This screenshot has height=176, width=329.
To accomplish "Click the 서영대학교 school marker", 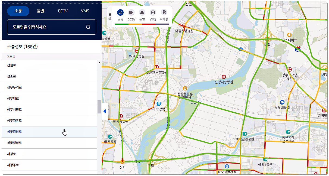I will 282,102.
